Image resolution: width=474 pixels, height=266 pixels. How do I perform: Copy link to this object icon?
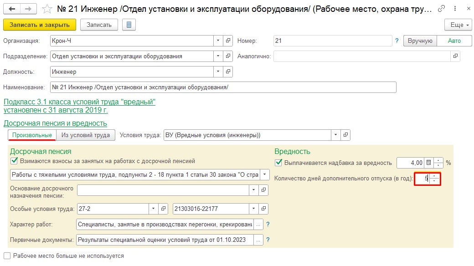coord(441,9)
